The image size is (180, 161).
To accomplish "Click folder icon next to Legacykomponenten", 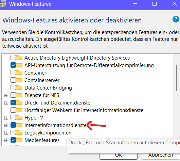I will tap(19, 132).
